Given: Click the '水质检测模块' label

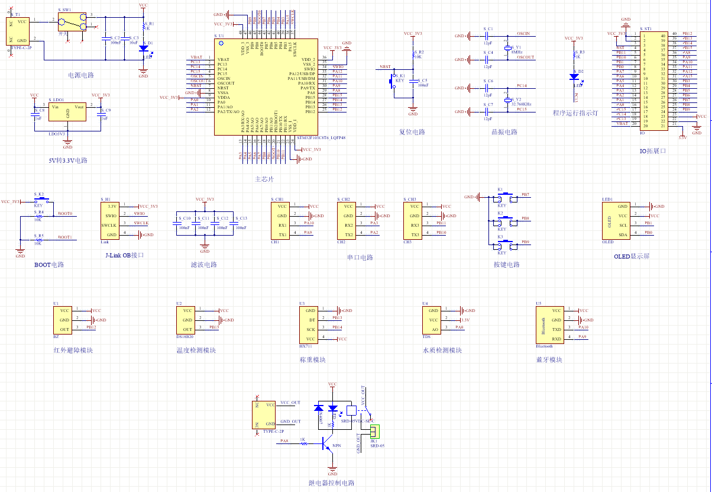Looking at the screenshot, I should [442, 350].
